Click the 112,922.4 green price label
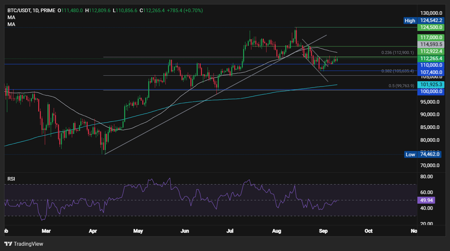Viewport: 450px width, 251px height. pyautogui.click(x=431, y=51)
